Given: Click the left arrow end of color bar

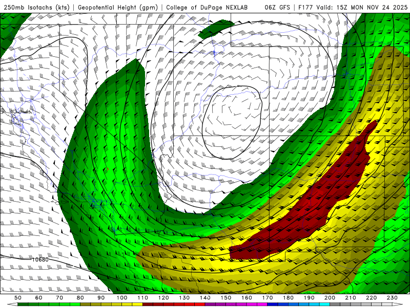Looking at the screenshot, I should click(12, 304).
